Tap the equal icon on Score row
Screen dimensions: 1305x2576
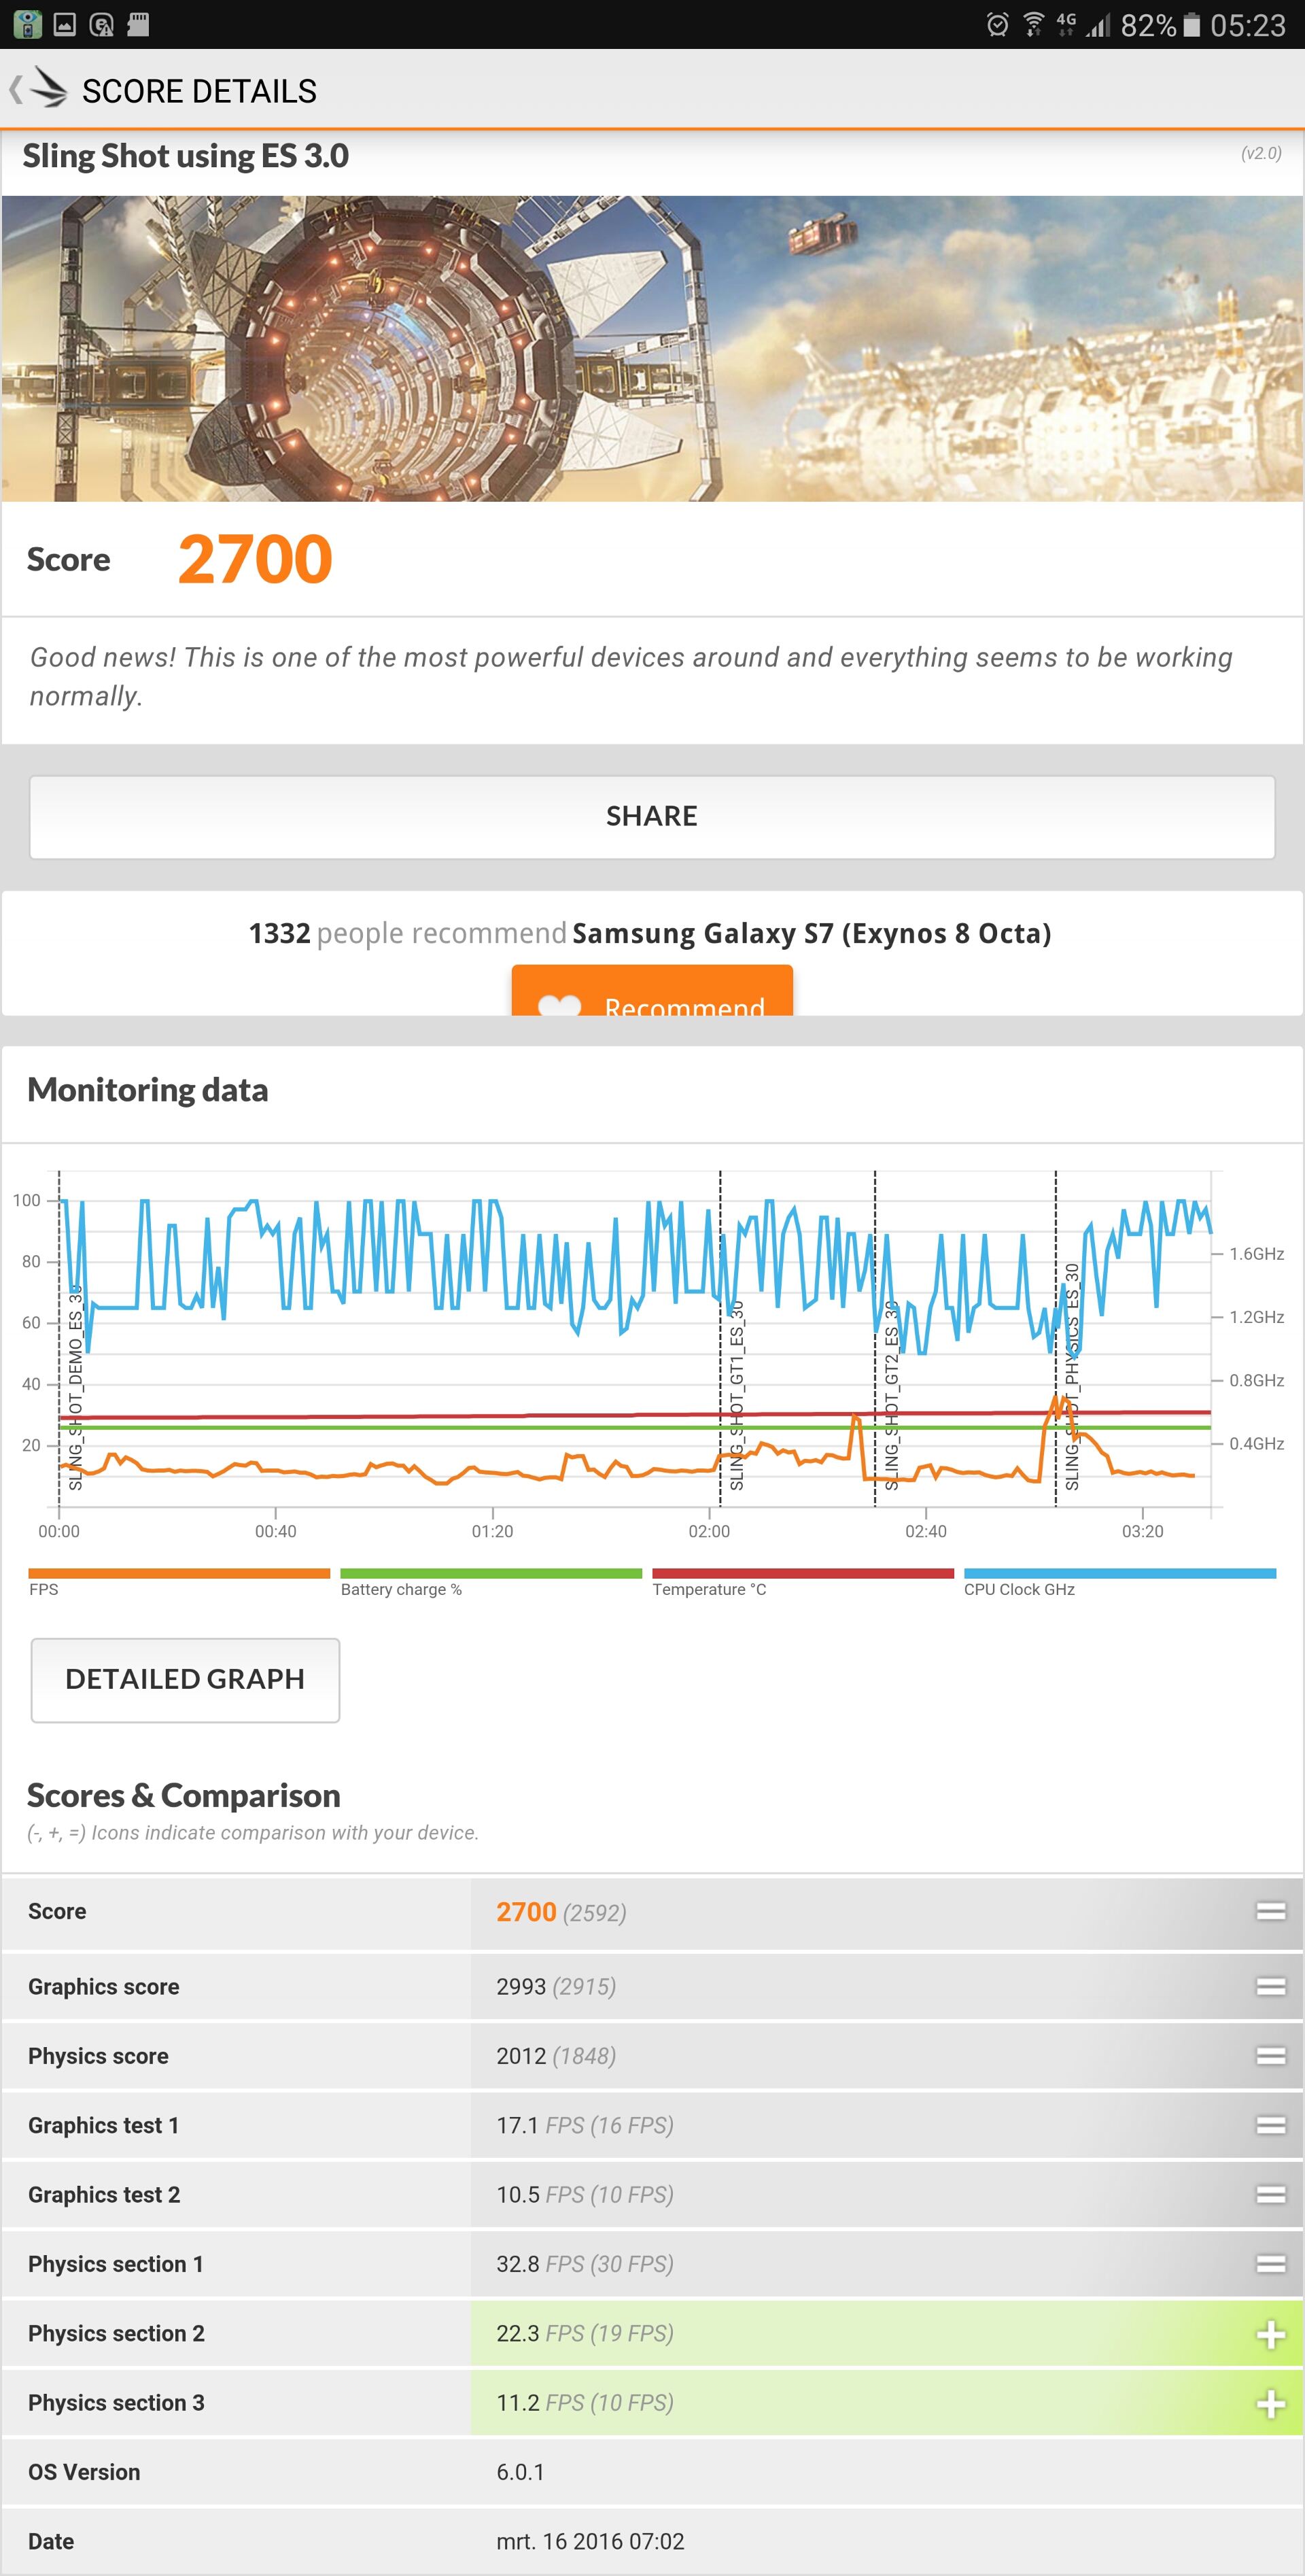click(x=1271, y=1911)
